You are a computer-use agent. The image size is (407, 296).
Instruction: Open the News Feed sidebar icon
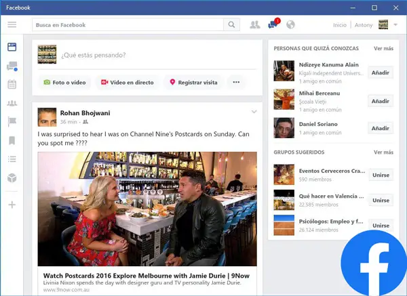[12, 47]
